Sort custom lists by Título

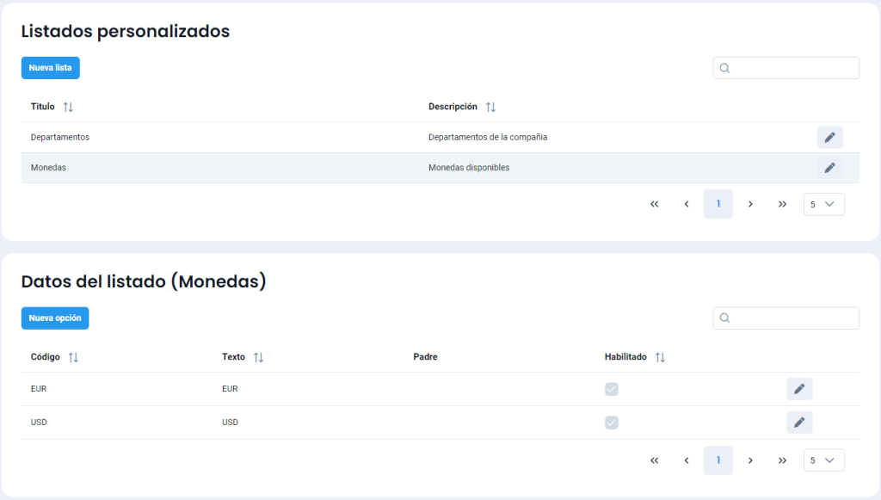tap(69, 108)
